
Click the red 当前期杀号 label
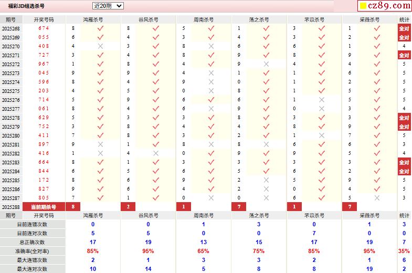44,207
